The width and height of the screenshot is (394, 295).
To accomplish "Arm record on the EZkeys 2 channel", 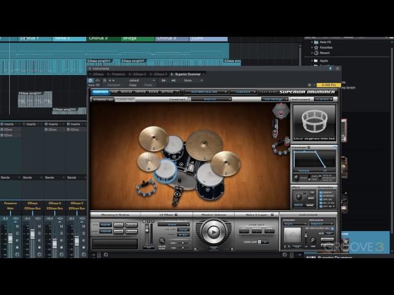I will [62, 247].
